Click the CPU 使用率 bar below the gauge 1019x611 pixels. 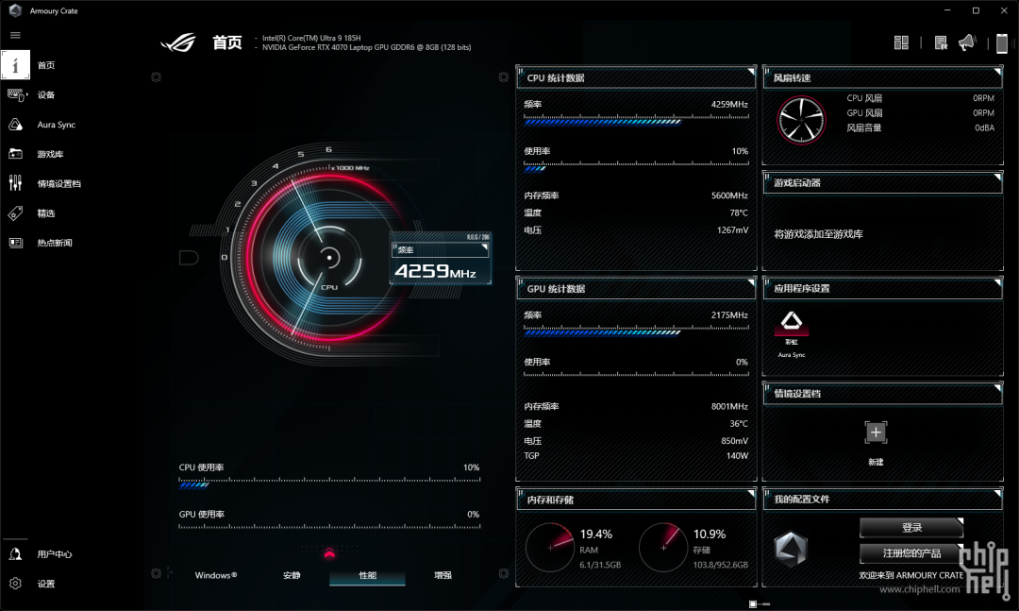coord(329,483)
